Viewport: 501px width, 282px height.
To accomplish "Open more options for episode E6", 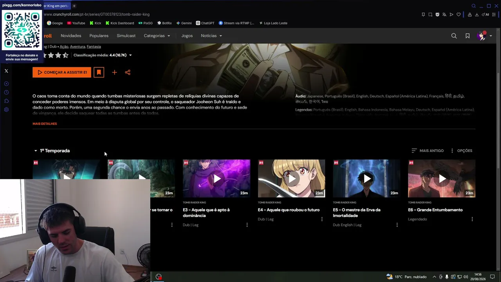I will (x=472, y=219).
